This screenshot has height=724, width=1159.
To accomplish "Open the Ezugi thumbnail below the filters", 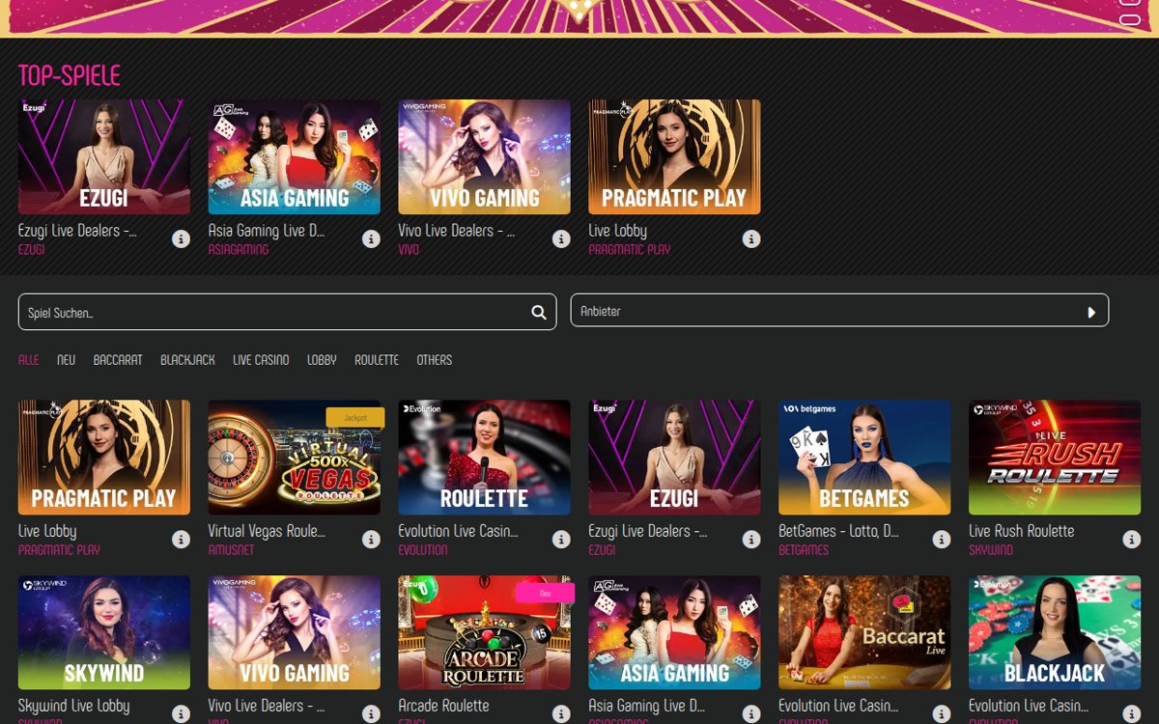I will click(675, 458).
